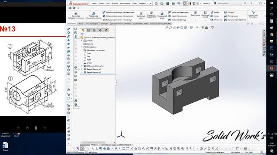Select the Вытянутый вырез cut tool
The width and height of the screenshot is (277, 155).
[x=141, y=15]
